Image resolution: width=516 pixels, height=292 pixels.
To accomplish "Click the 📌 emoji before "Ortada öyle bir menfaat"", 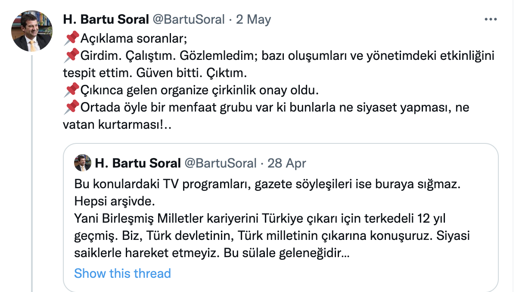I will pos(73,107).
